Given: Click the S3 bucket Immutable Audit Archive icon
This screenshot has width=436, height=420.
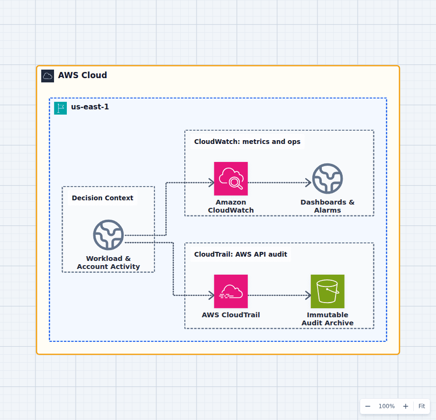Looking at the screenshot, I should tap(327, 291).
